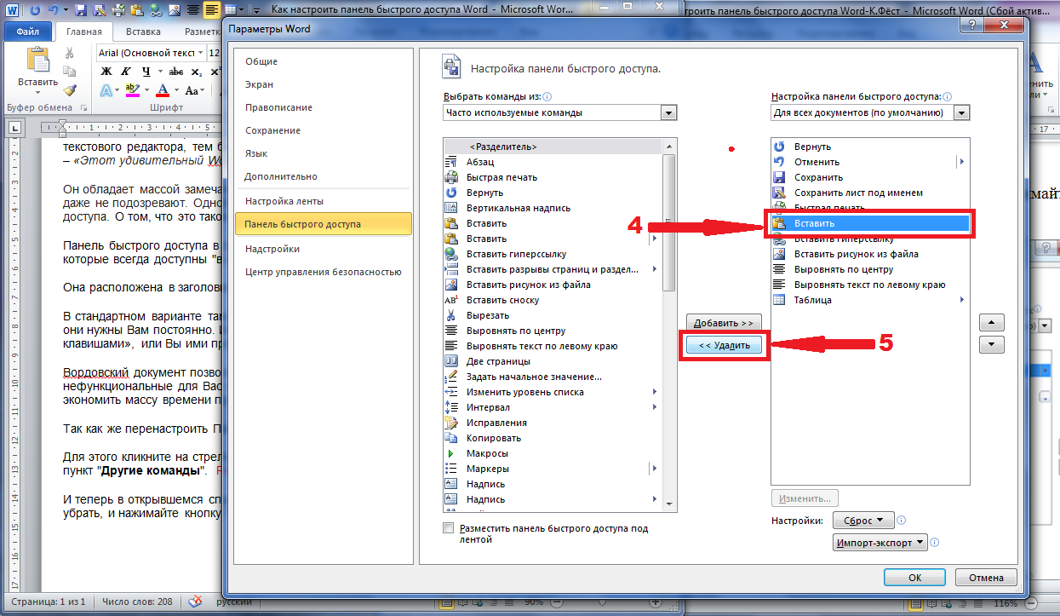The image size is (1060, 616).
Task: Click the Добавить >> button
Action: pyautogui.click(x=724, y=323)
